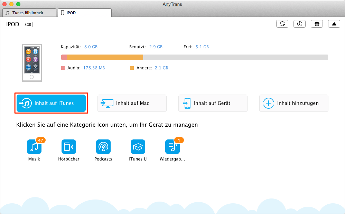Viewport: 345px width, 214px height.
Task: Click the pink Audio legend swatch
Action: (x=63, y=68)
